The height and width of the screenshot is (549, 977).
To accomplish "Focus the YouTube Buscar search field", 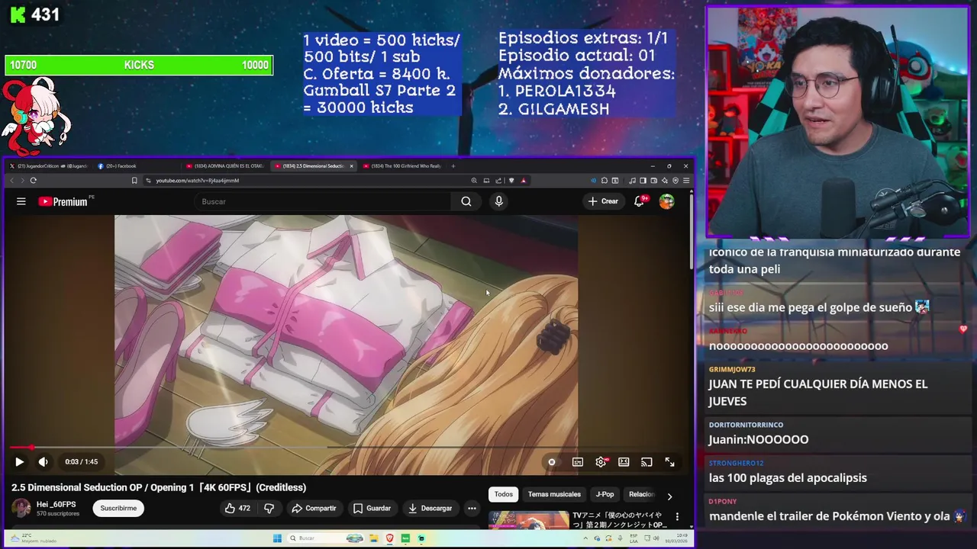I will coord(324,201).
